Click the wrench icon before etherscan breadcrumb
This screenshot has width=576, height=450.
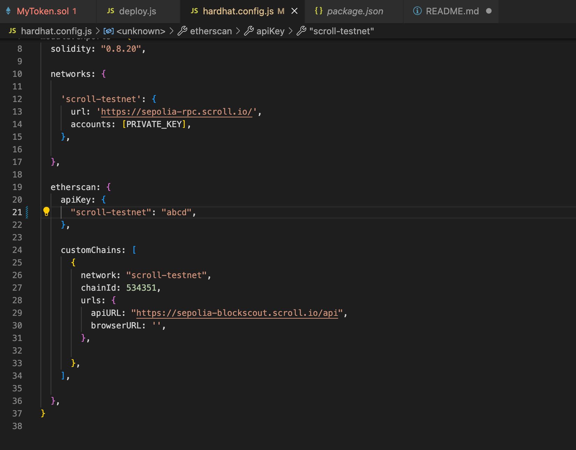[x=182, y=31]
